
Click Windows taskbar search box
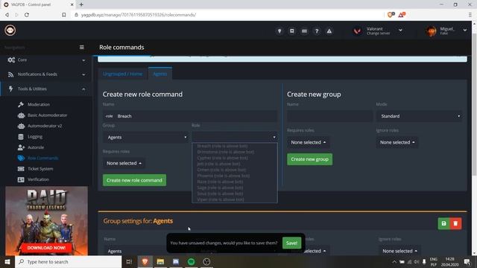(x=68, y=261)
